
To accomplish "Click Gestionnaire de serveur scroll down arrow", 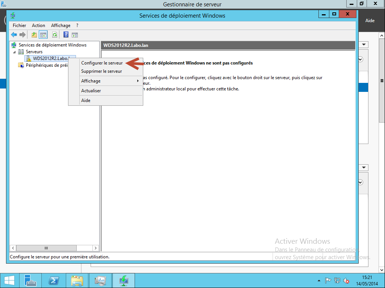I will [x=382, y=270].
